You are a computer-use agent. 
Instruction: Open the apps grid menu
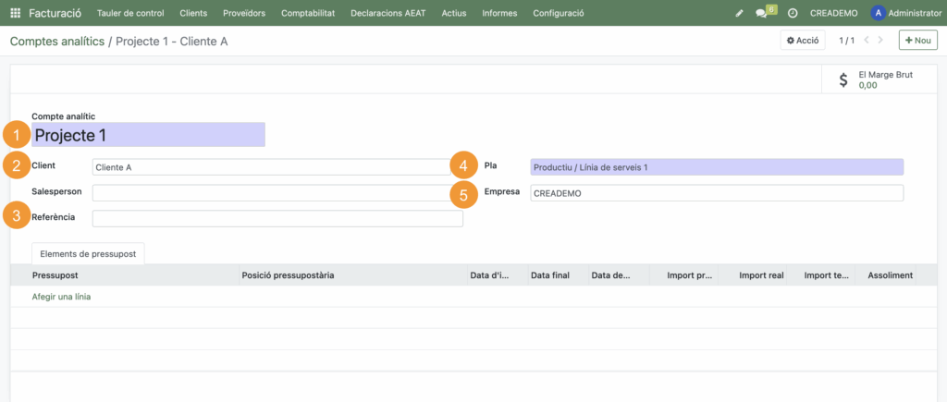15,13
